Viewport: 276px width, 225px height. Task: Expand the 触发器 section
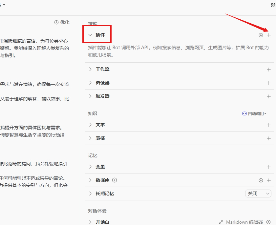[90, 96]
